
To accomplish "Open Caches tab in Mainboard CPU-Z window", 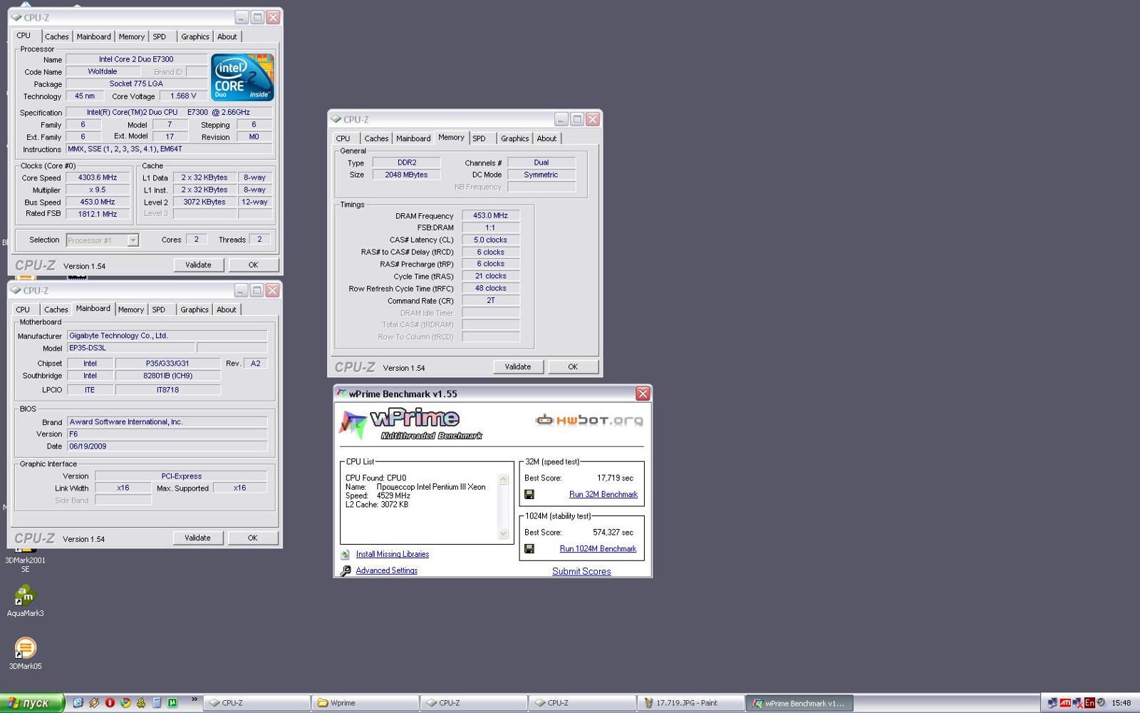I will tap(56, 309).
